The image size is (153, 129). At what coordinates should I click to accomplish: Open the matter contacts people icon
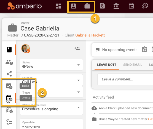[x=9, y=62]
